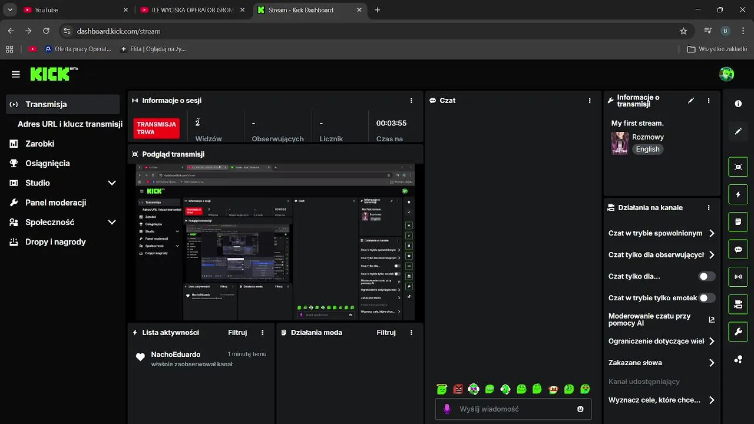Insert the angry red emote
Viewport: 754px width, 424px height.
pyautogui.click(x=458, y=389)
